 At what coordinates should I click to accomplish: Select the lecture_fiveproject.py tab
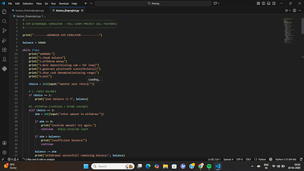point(68,10)
